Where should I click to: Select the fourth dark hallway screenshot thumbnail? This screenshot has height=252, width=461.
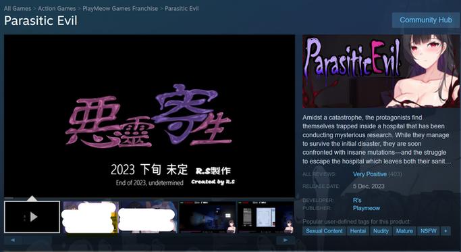[208, 218]
